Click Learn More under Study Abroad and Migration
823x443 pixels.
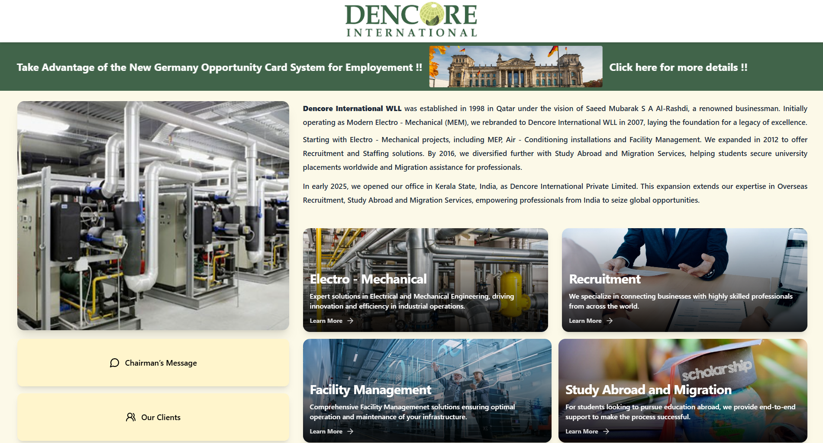coord(582,431)
